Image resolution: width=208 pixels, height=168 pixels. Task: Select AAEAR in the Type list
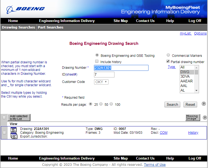point(187,81)
